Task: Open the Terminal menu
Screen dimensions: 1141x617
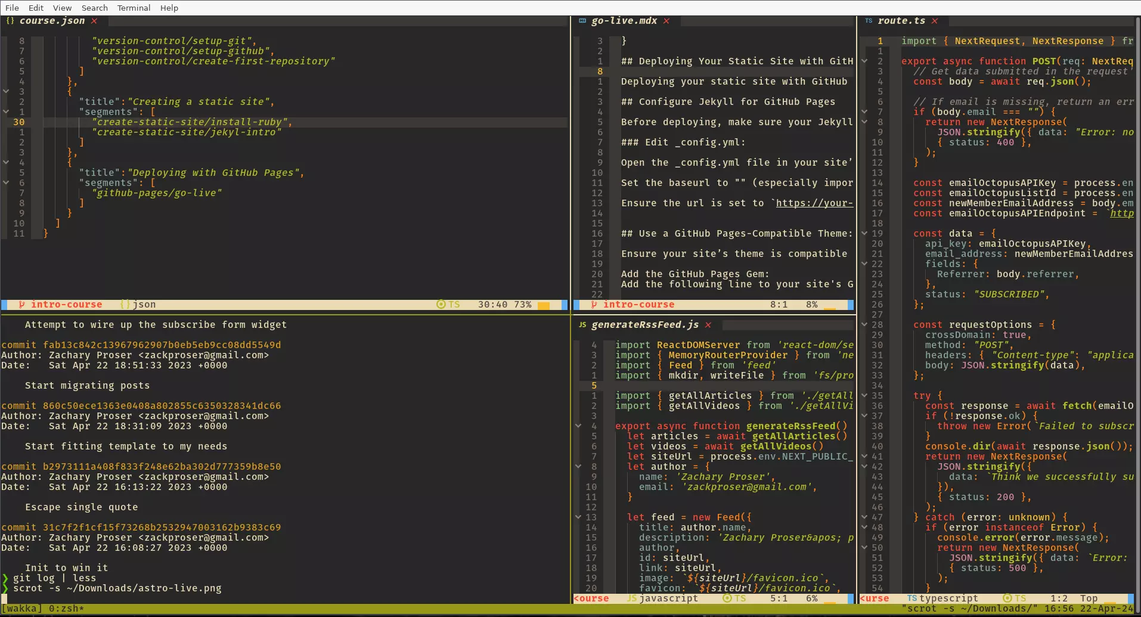Action: pos(134,8)
